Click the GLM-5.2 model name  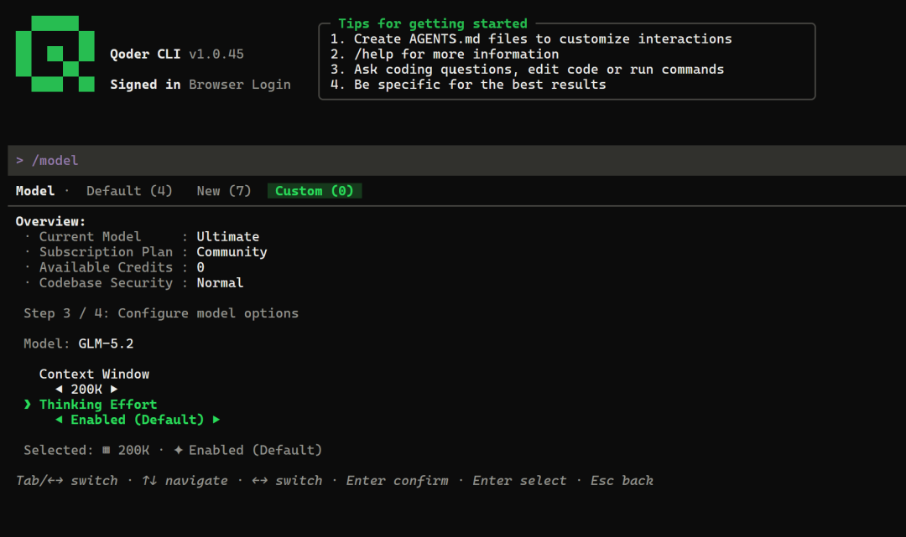click(x=106, y=343)
